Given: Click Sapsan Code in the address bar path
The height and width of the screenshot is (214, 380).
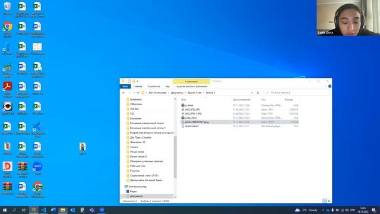Looking at the screenshot, I should tap(195, 93).
